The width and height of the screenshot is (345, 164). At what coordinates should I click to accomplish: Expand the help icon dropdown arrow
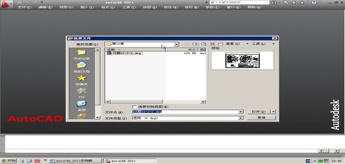pyautogui.click(x=319, y=2)
